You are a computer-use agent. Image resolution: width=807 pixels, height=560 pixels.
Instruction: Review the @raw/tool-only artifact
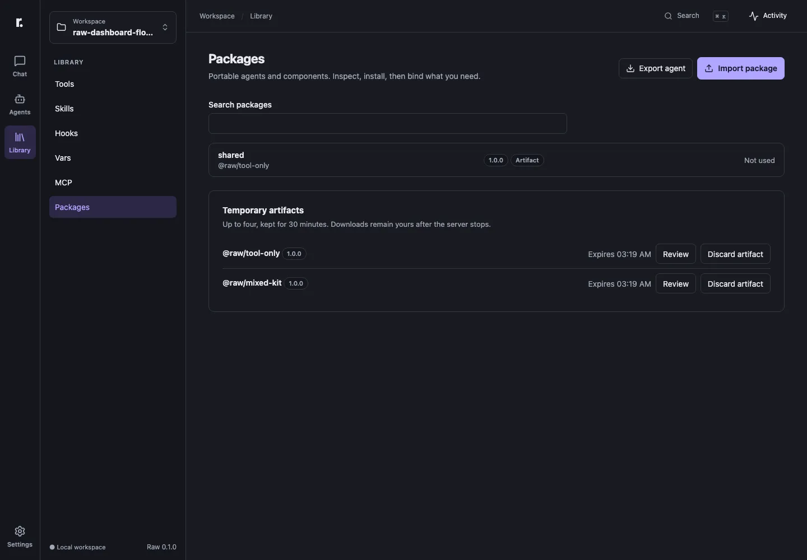[676, 254]
